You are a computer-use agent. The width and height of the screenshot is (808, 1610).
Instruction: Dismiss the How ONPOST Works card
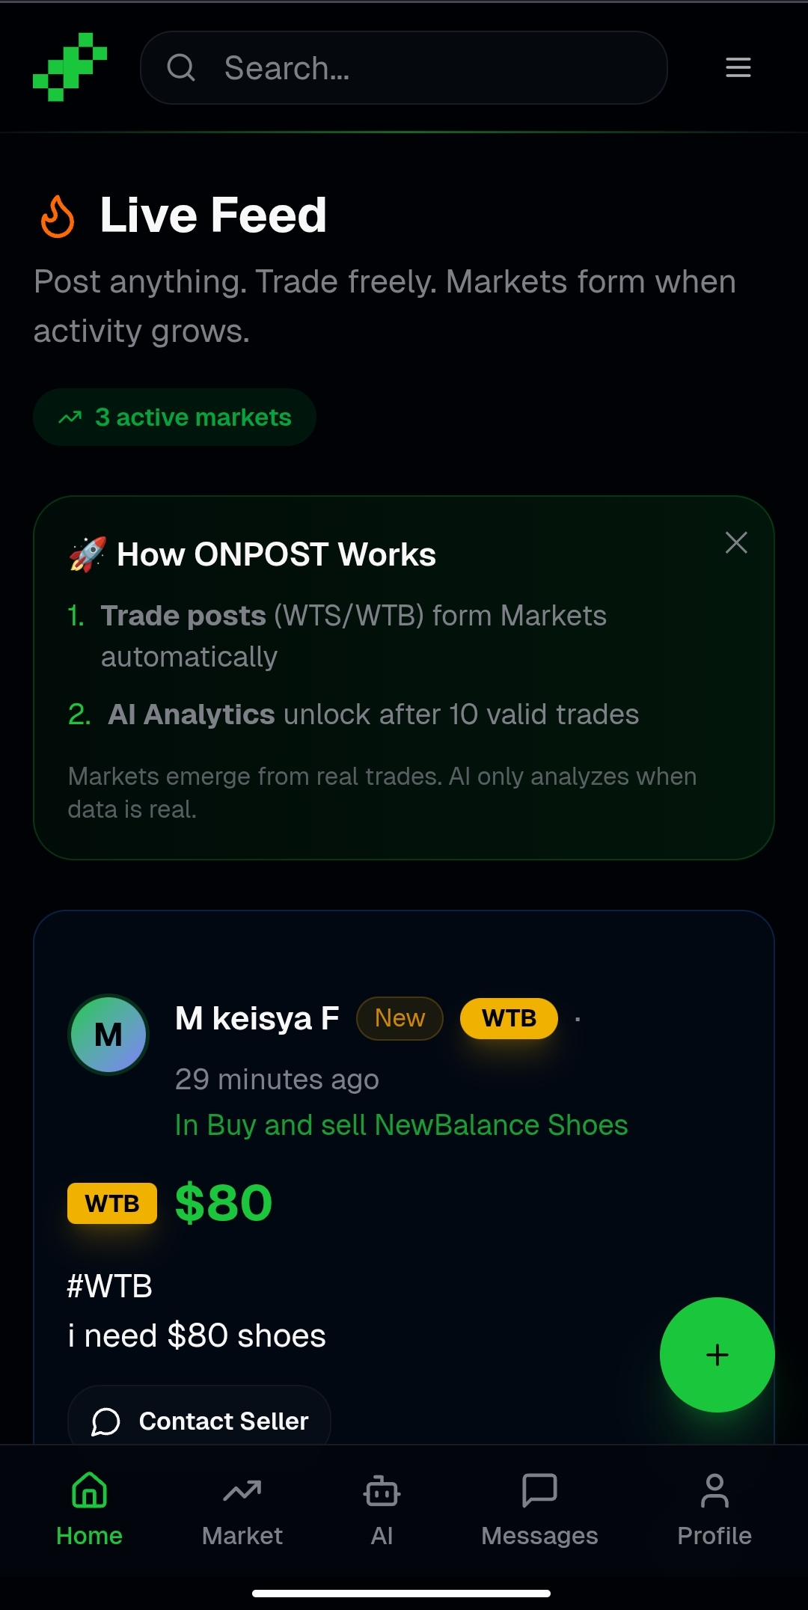click(x=736, y=542)
